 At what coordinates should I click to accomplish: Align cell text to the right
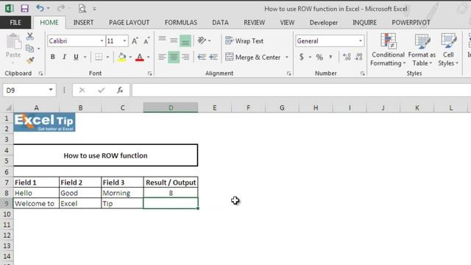[x=185, y=57]
